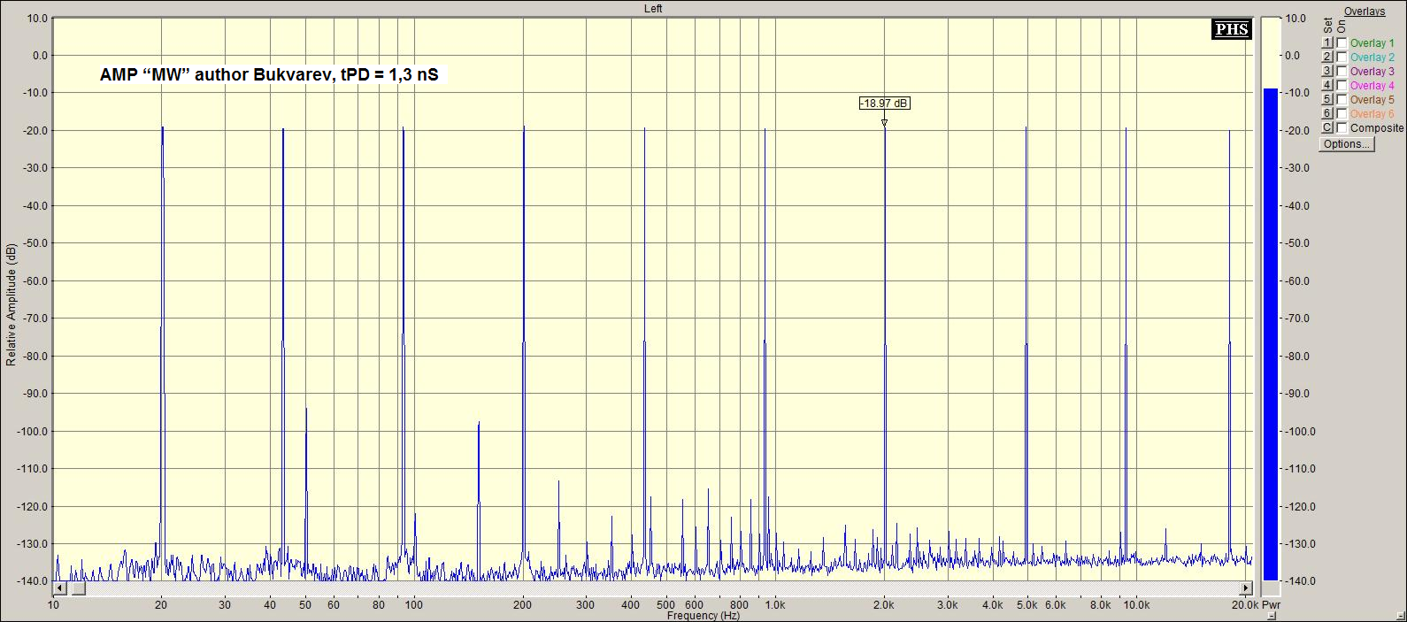Screen dimensions: 1407x622
Task: Click the AMP "MW" author Bukvarev annotation
Action: tap(269, 75)
